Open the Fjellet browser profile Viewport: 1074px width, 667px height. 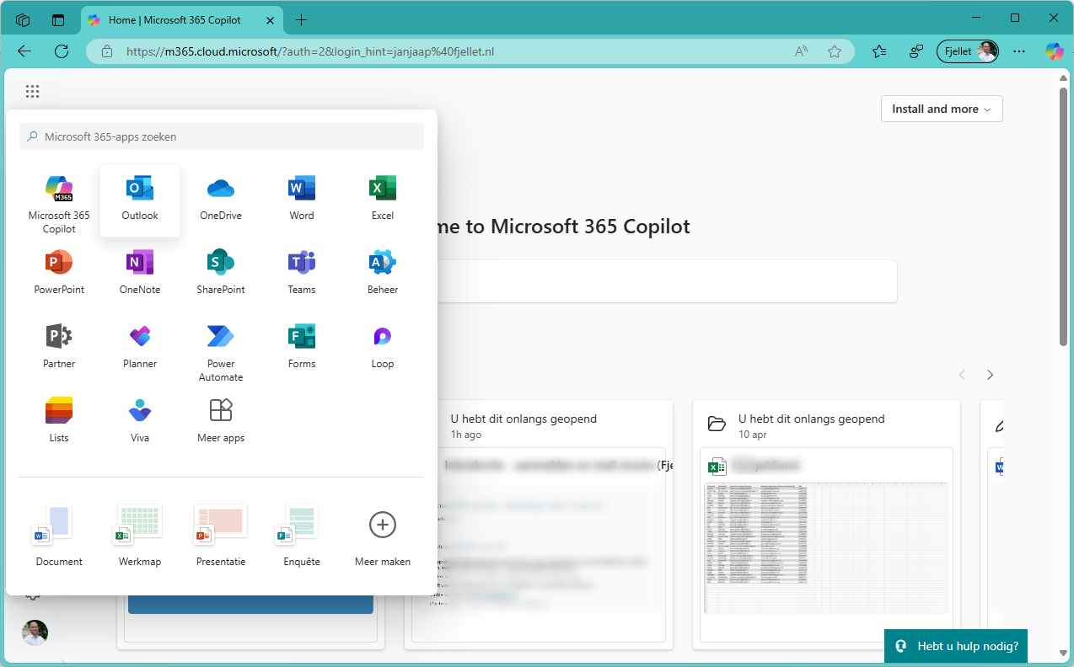[968, 51]
